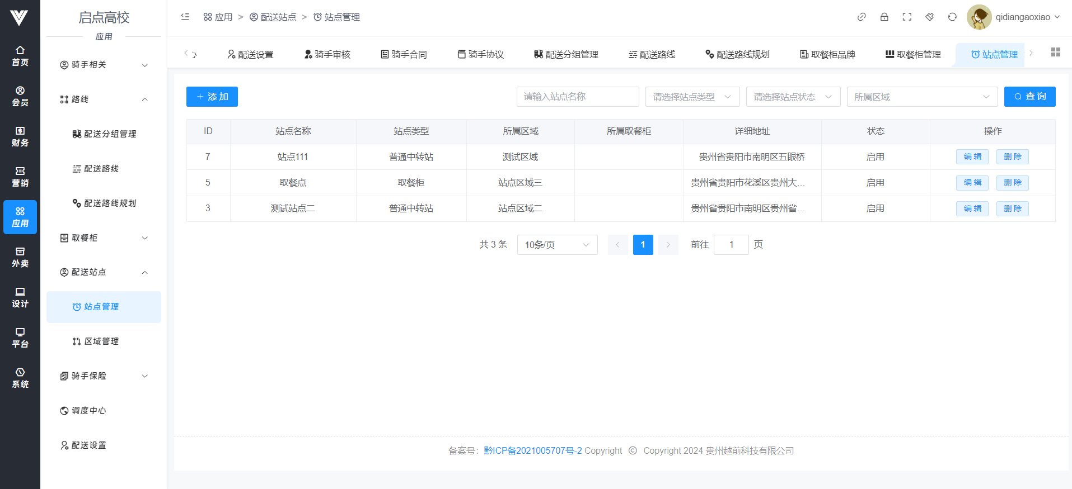Click the refresh page icon
The height and width of the screenshot is (489, 1072).
pos(952,17)
